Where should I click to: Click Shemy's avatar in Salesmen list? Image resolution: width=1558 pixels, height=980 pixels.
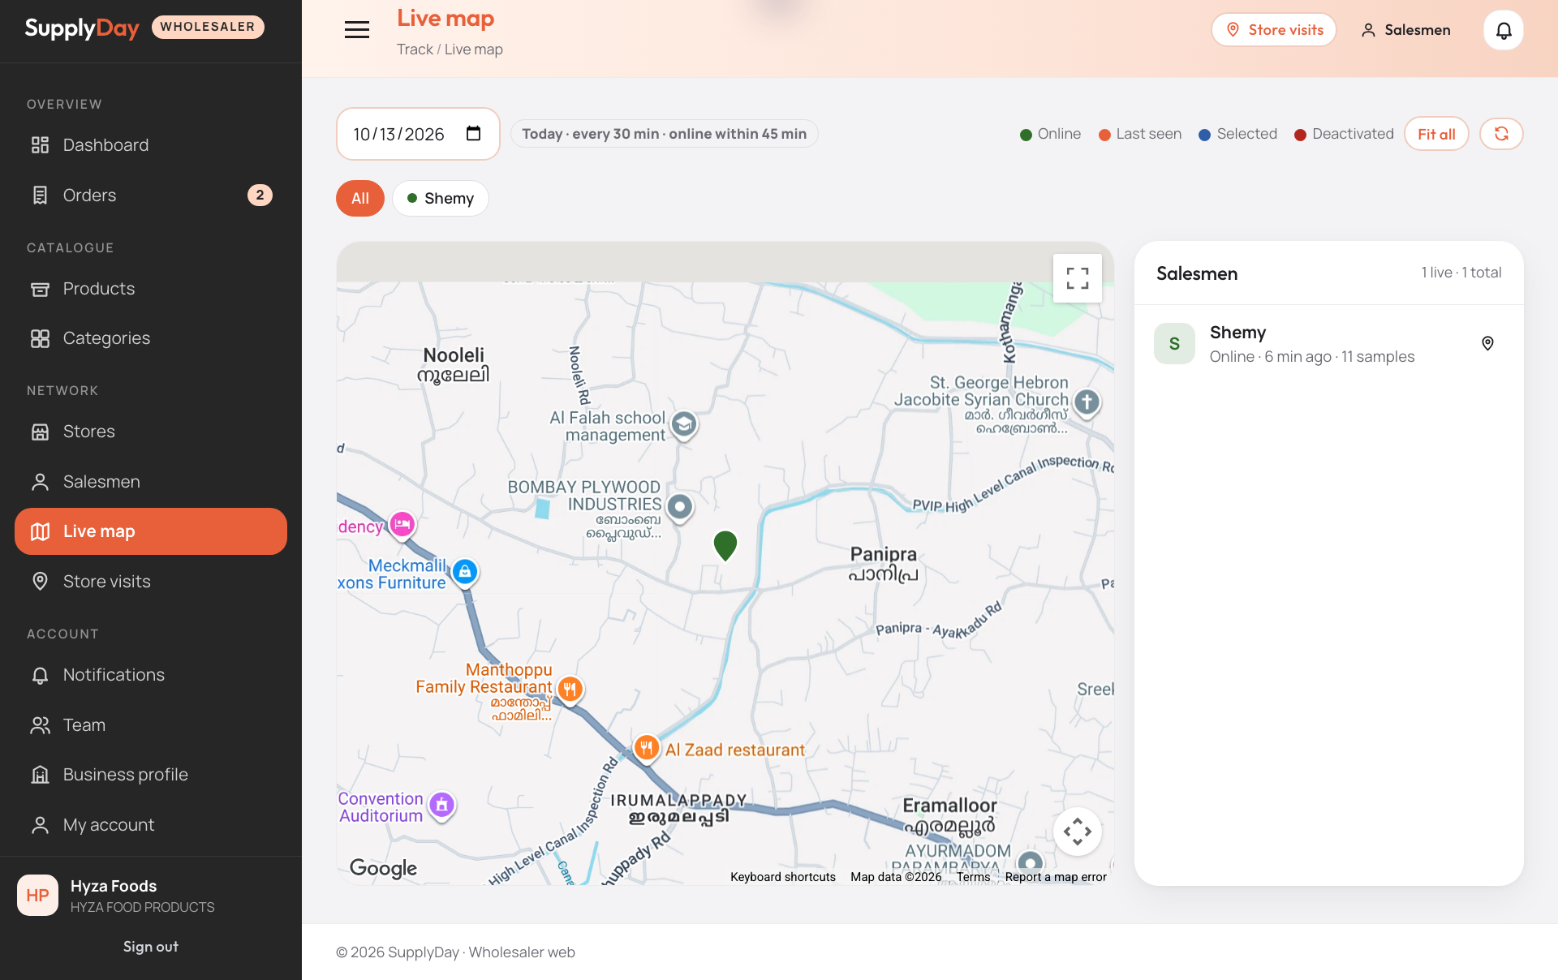[1174, 343]
